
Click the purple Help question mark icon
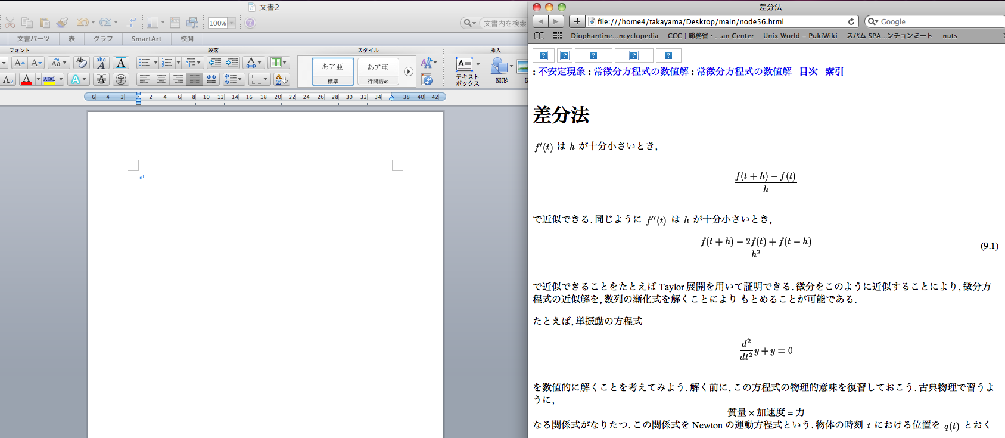pyautogui.click(x=250, y=23)
